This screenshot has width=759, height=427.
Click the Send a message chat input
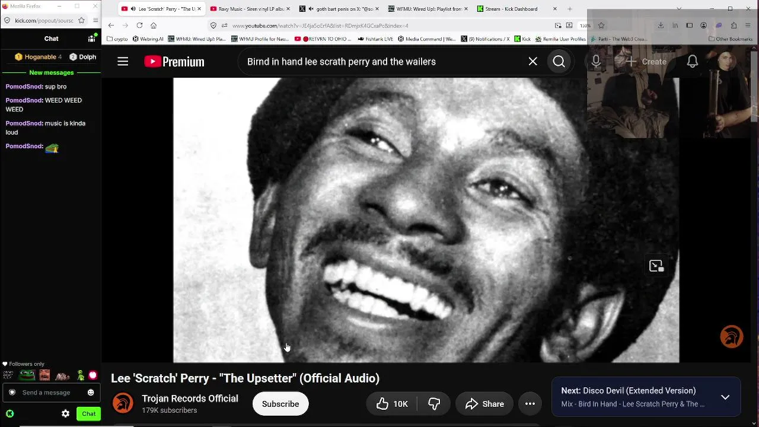click(x=50, y=393)
